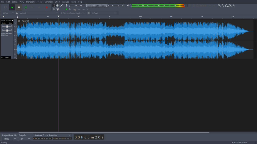Screen dimensions: 257x144
Task: Collapse the track with the bottom-left arrow
Action: point(2,57)
